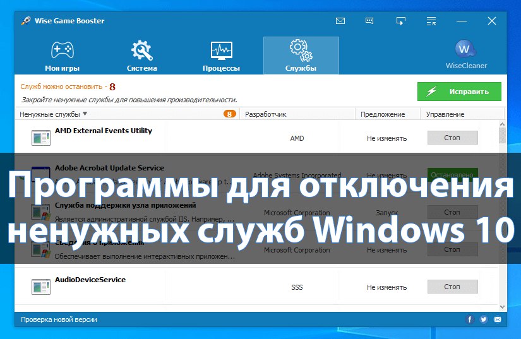The image size is (521, 339).
Task: Click the screen pointer icon in title bar
Action: point(401,21)
